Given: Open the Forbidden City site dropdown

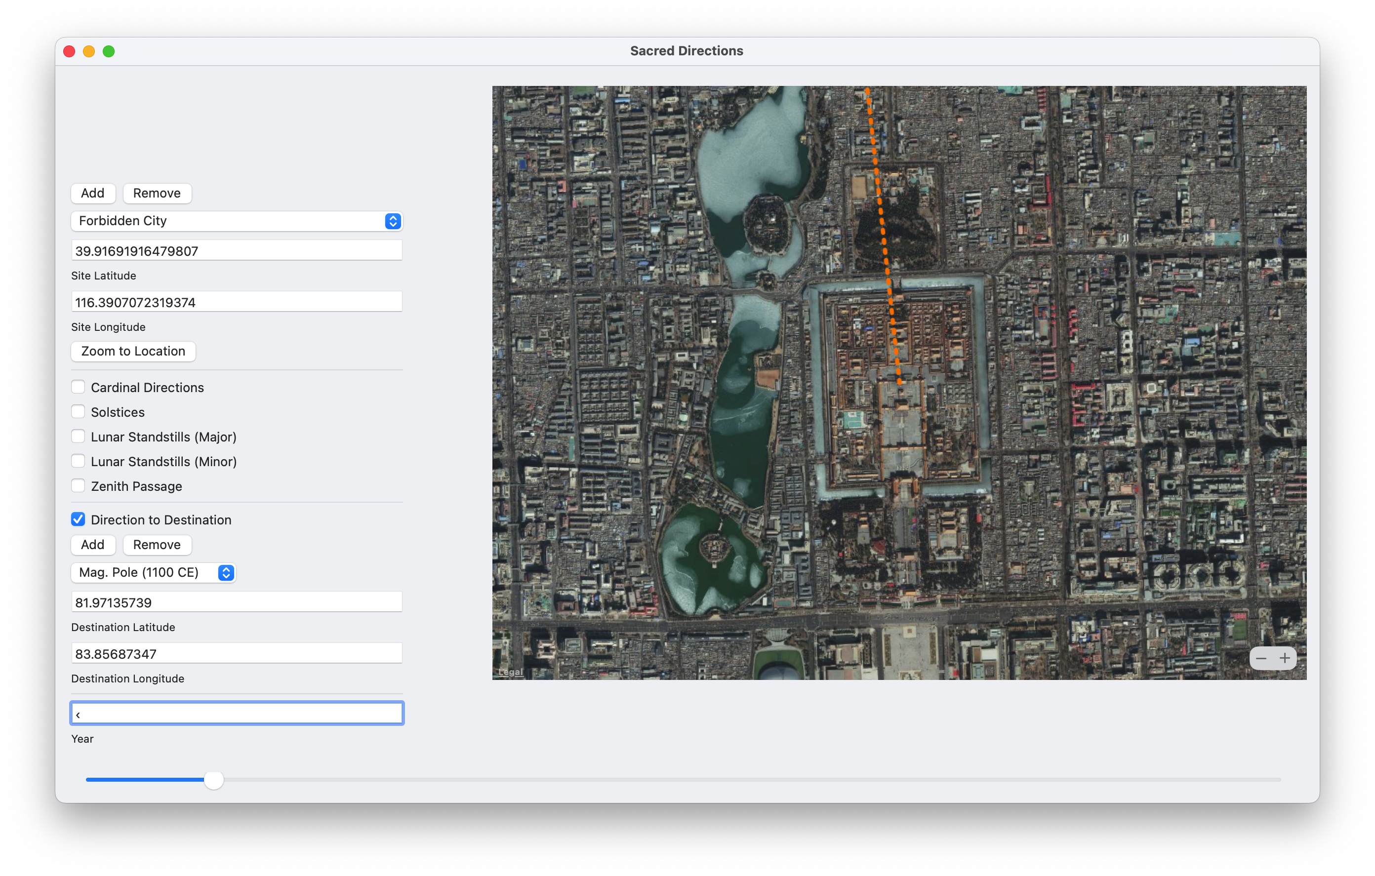Looking at the screenshot, I should [x=237, y=221].
